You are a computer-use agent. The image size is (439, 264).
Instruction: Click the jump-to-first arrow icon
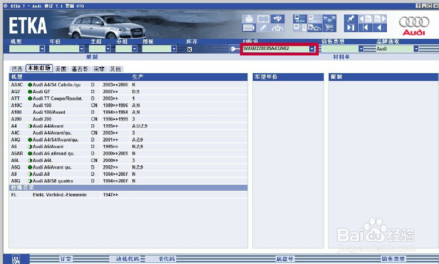pos(365,28)
